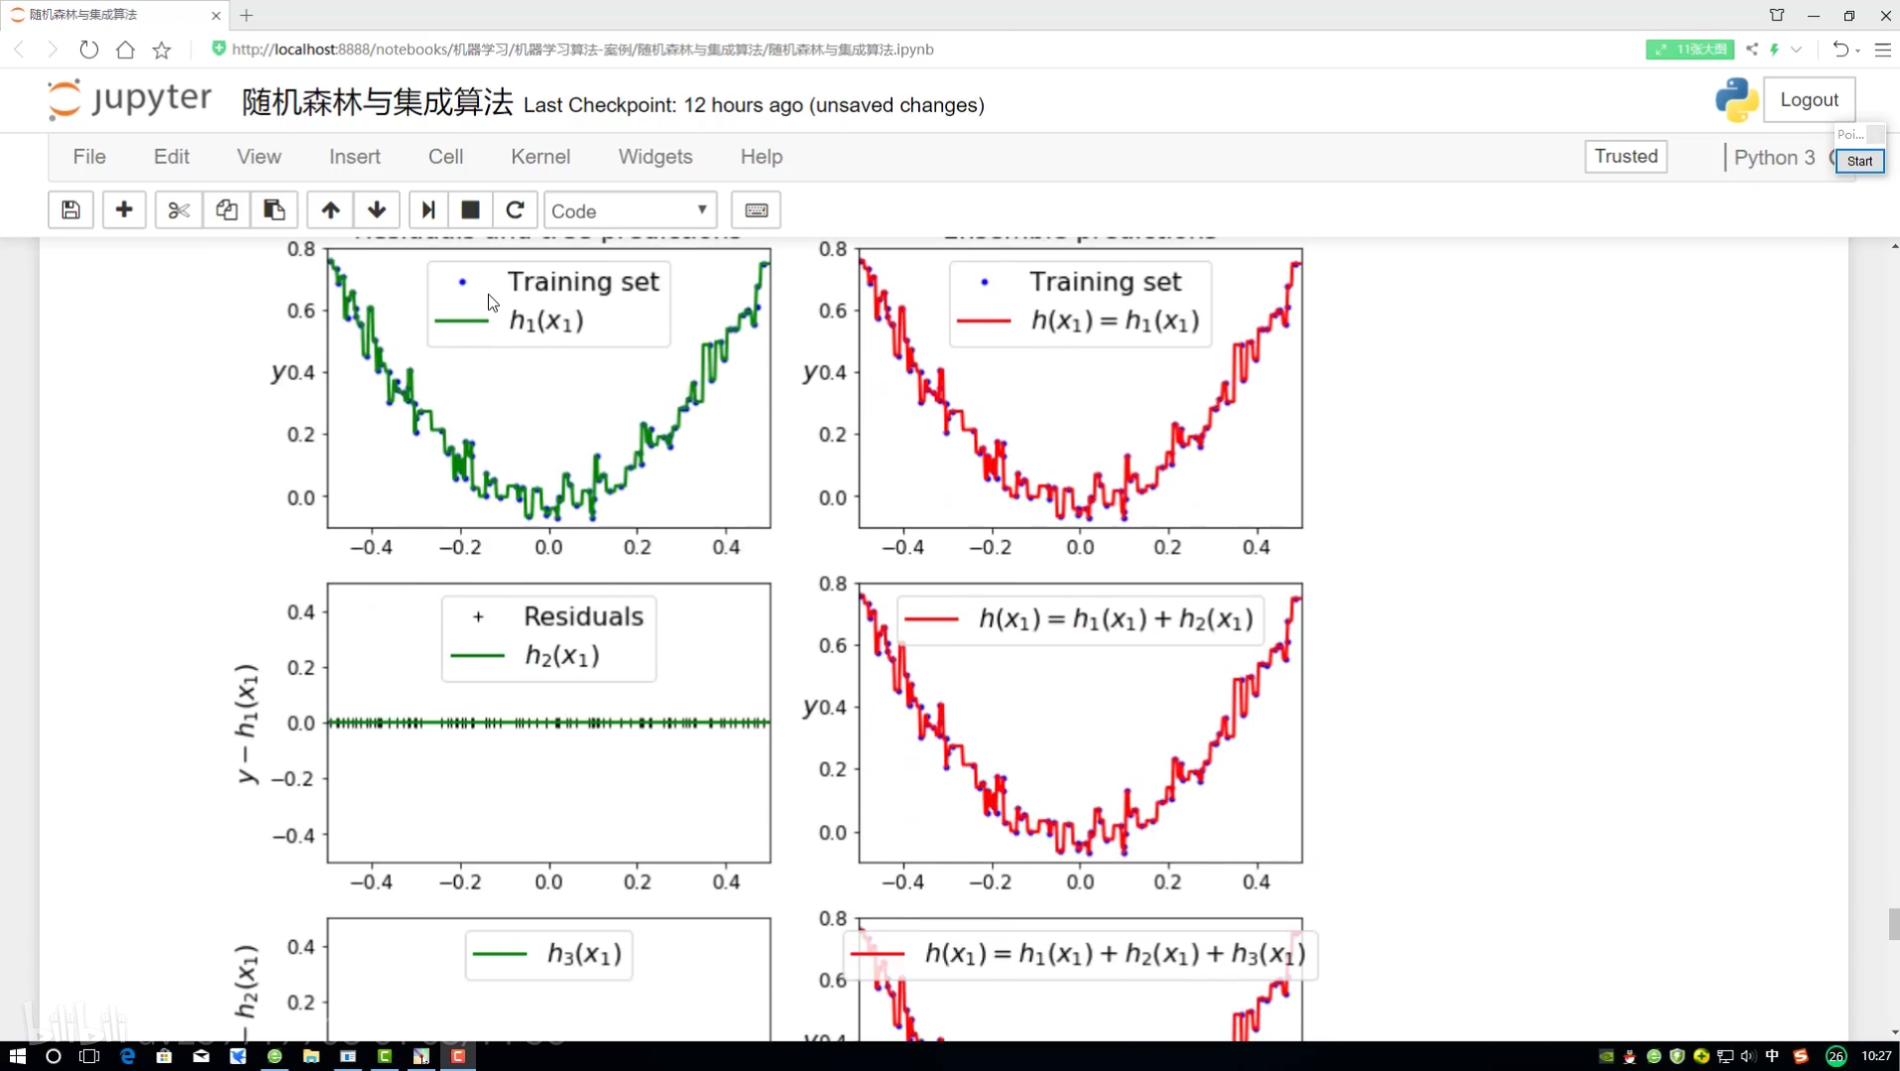This screenshot has height=1071, width=1900.
Task: Click the Start button in the popup
Action: [1859, 162]
